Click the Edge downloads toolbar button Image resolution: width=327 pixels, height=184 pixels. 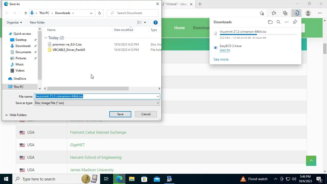[296, 13]
